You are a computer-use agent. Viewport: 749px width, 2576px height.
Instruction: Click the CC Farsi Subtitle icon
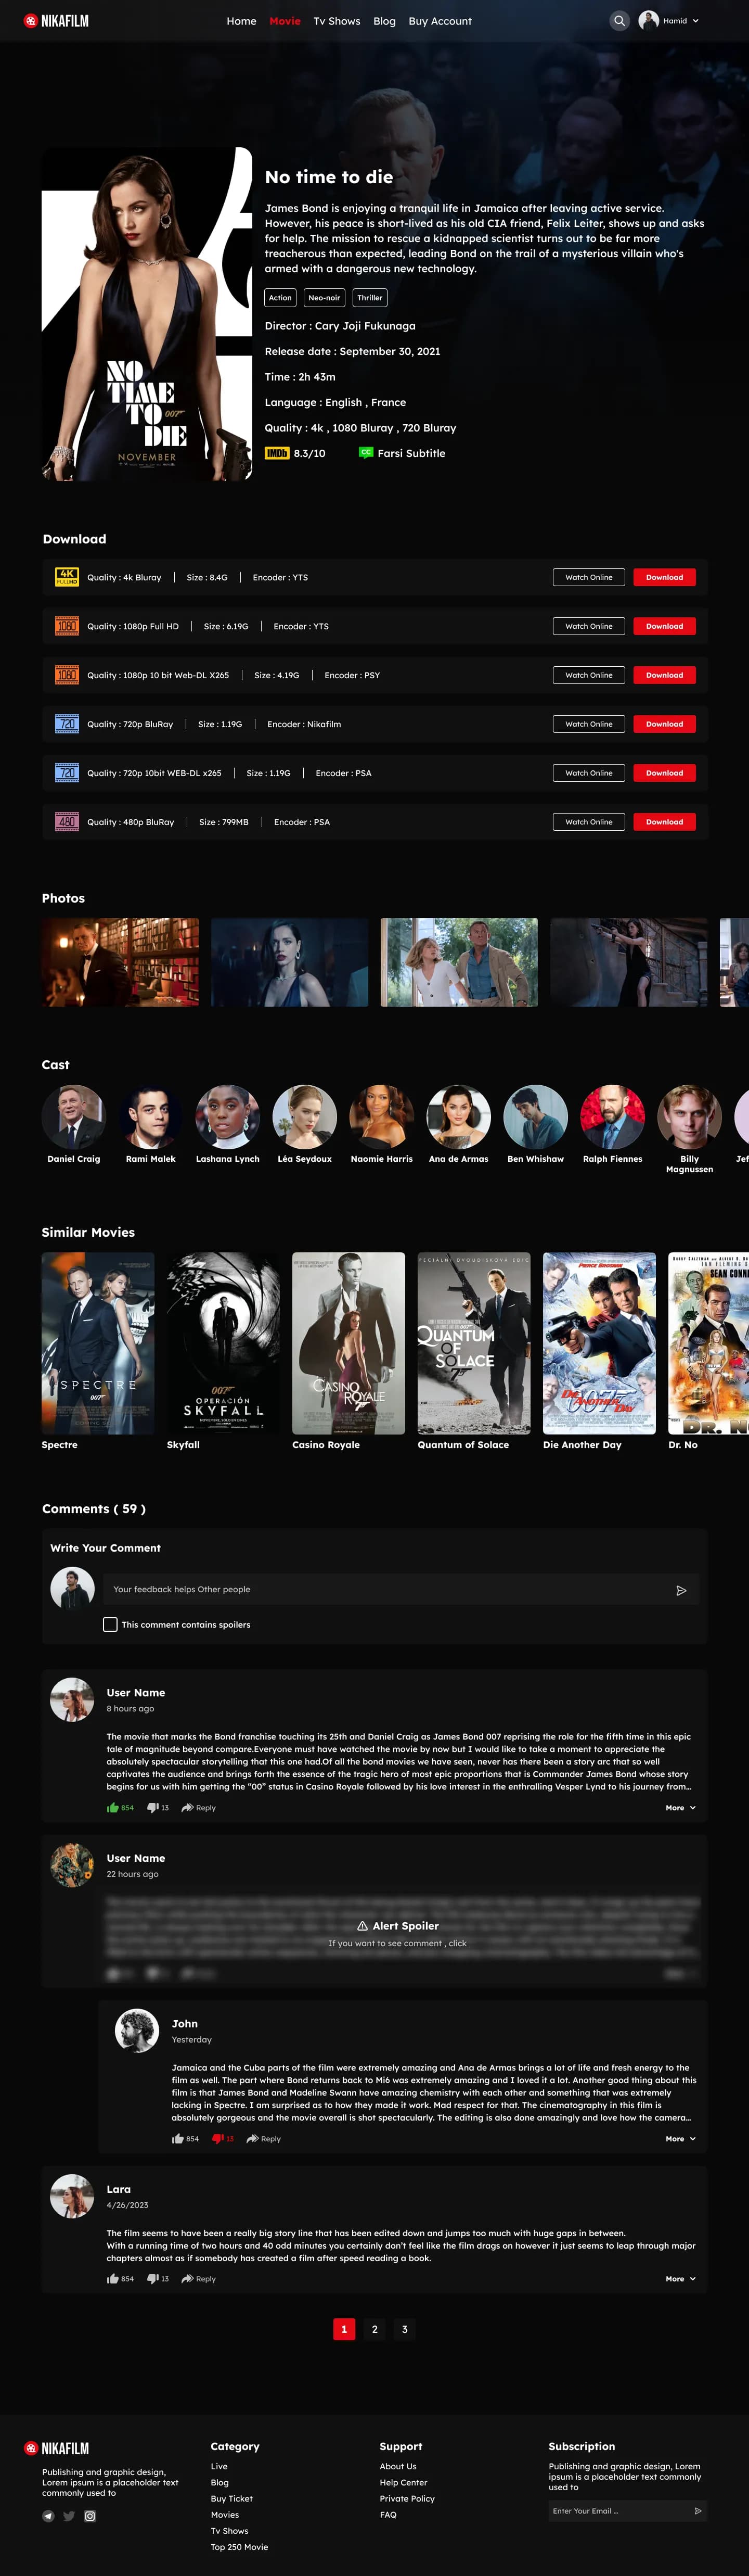pos(366,452)
